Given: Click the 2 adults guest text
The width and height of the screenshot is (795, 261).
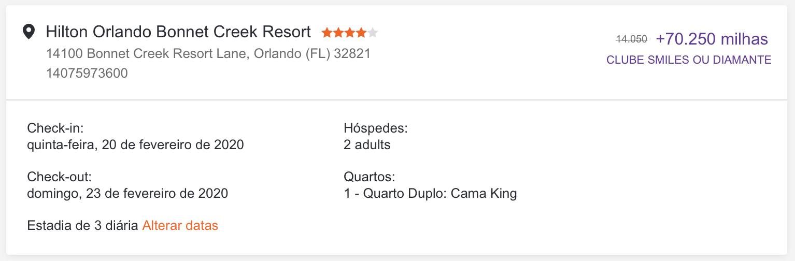Looking at the screenshot, I should pyautogui.click(x=367, y=145).
